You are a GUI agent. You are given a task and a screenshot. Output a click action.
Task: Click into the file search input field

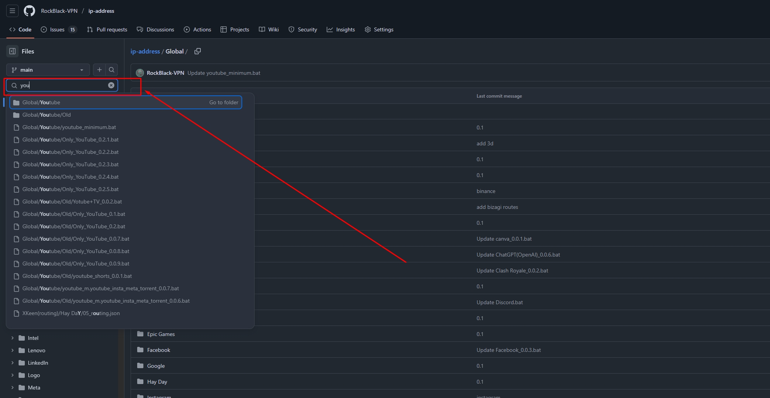tap(62, 85)
